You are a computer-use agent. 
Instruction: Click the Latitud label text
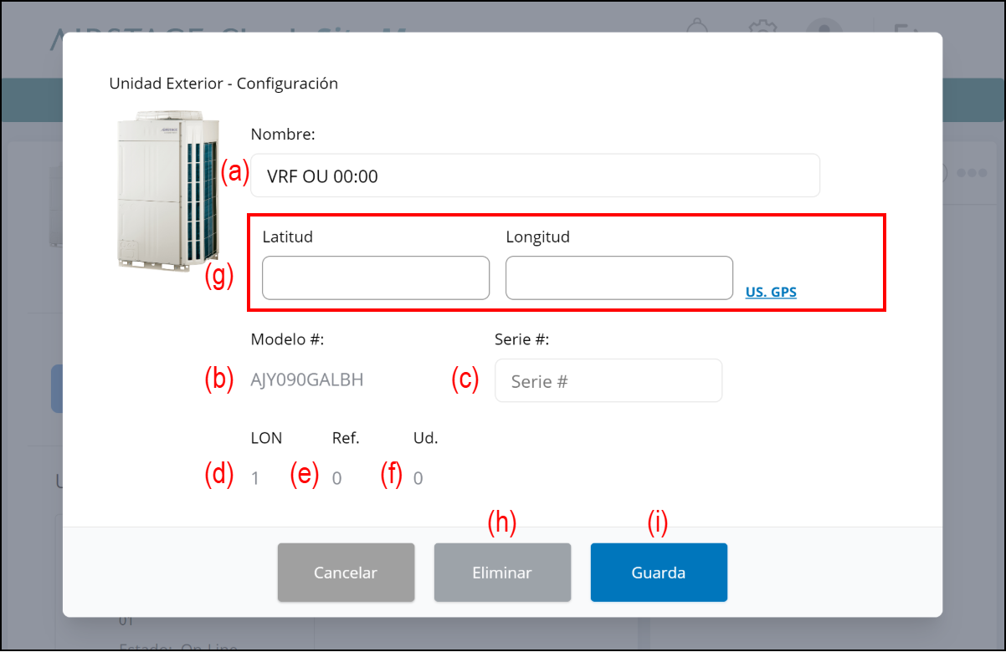(287, 237)
